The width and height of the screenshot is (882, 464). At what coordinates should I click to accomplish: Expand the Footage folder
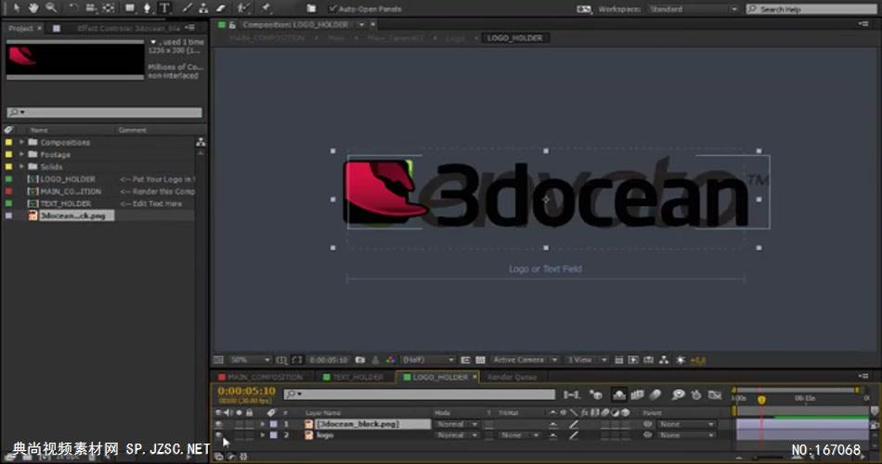tap(21, 154)
